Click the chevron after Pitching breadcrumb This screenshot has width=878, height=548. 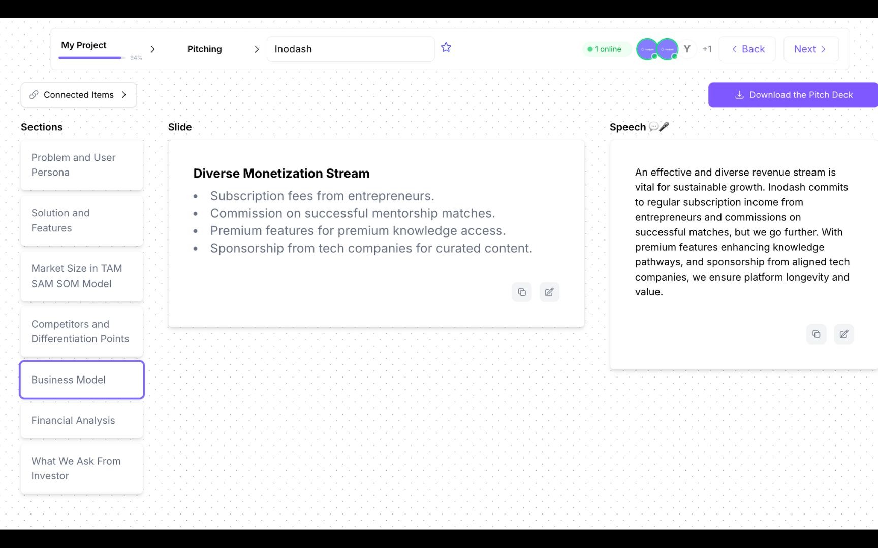257,49
